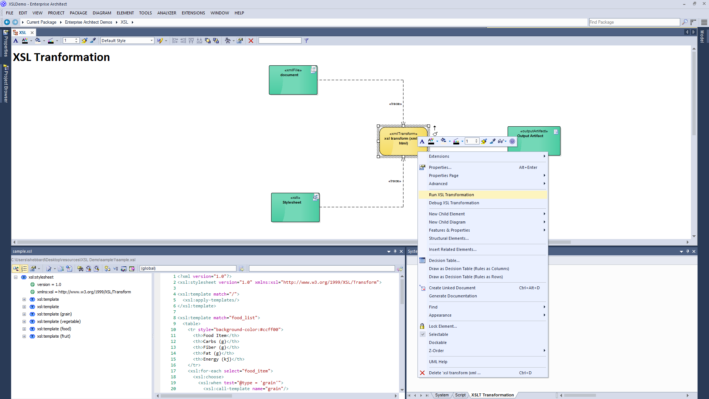The width and height of the screenshot is (709, 399).
Task: Click the align tops icon
Action: 191,41
